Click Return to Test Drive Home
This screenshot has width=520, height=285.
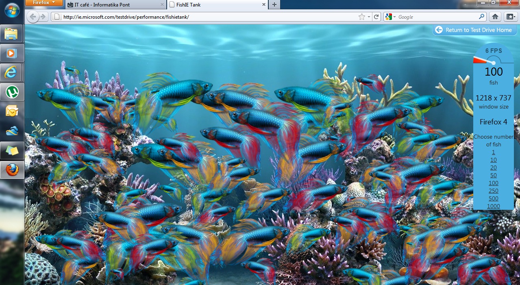click(x=474, y=30)
